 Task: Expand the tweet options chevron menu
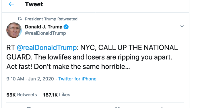coord(182,26)
